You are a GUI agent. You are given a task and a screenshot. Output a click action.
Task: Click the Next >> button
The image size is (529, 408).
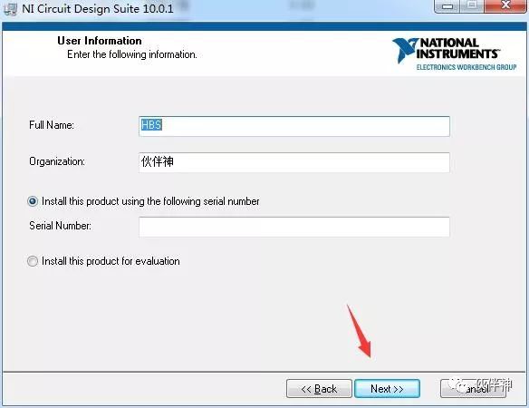coord(387,389)
